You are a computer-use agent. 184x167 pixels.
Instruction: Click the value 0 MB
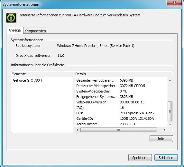pyautogui.click(x=124, y=91)
